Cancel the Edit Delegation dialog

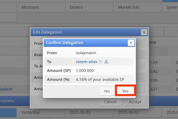pos(110,102)
